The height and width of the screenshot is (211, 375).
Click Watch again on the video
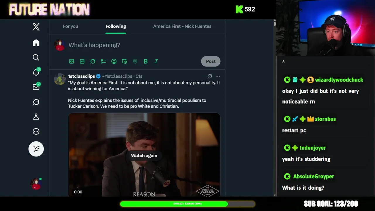tap(144, 156)
